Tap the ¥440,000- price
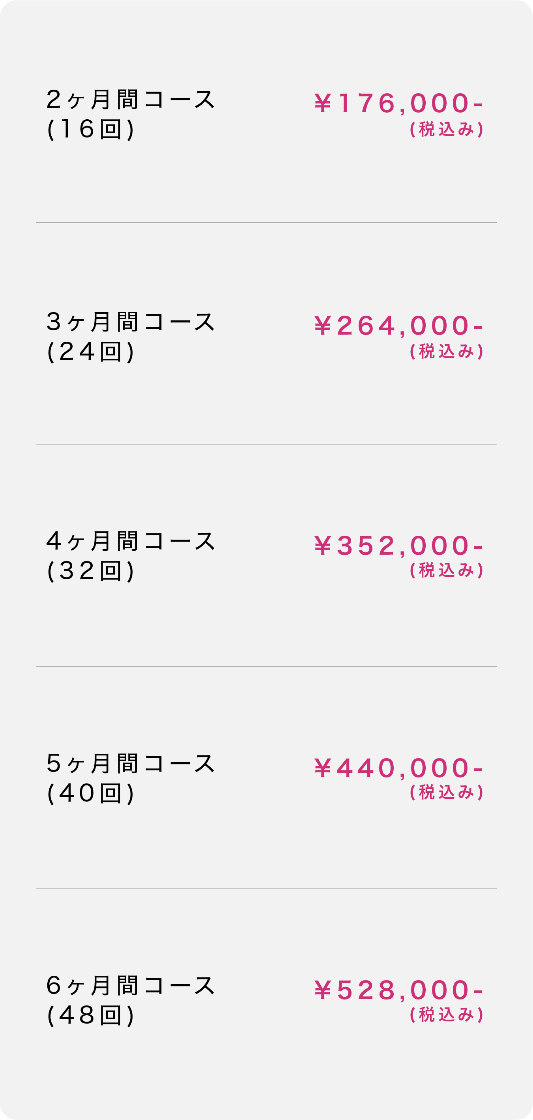Viewport: 533px width, 1120px height. pos(398,768)
